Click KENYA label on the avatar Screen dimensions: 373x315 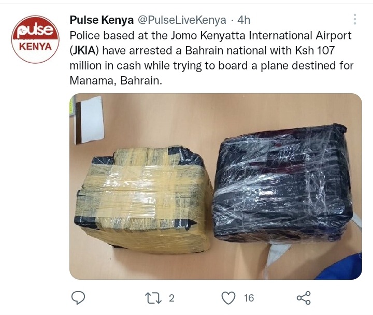[x=35, y=47]
